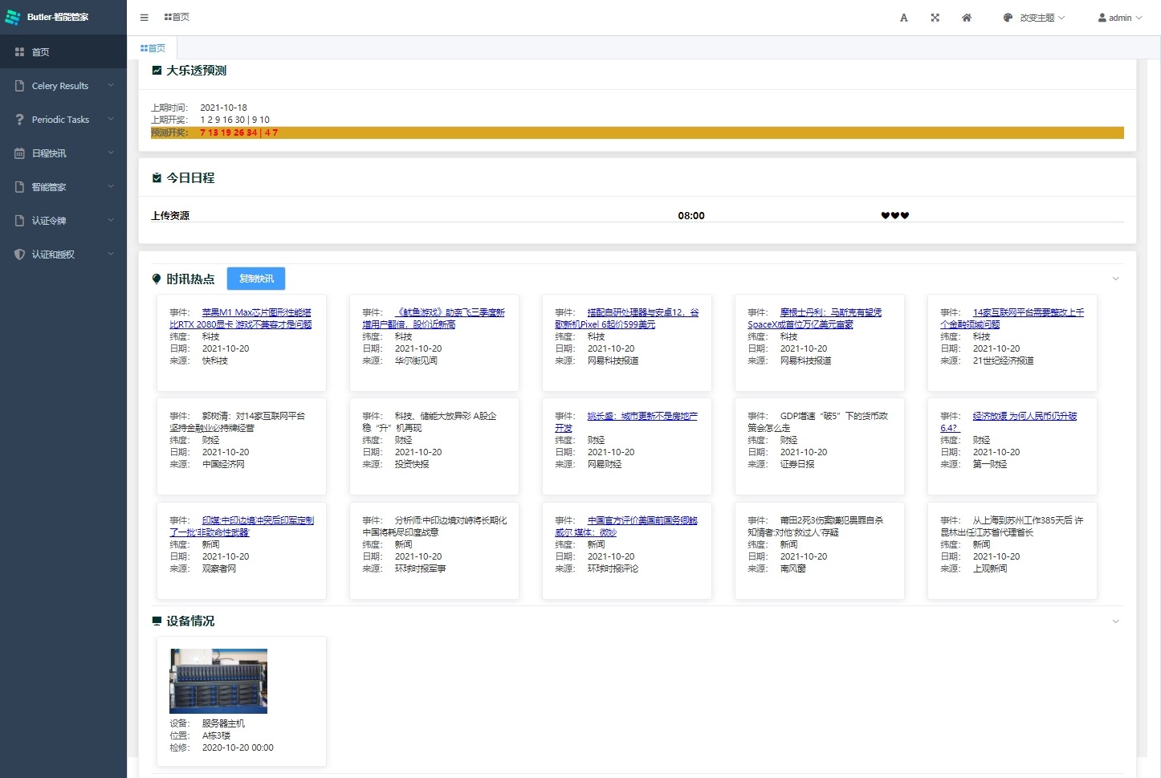Click the palette icon beside 改变主题
Screen dimensions: 1161x778
(1008, 18)
